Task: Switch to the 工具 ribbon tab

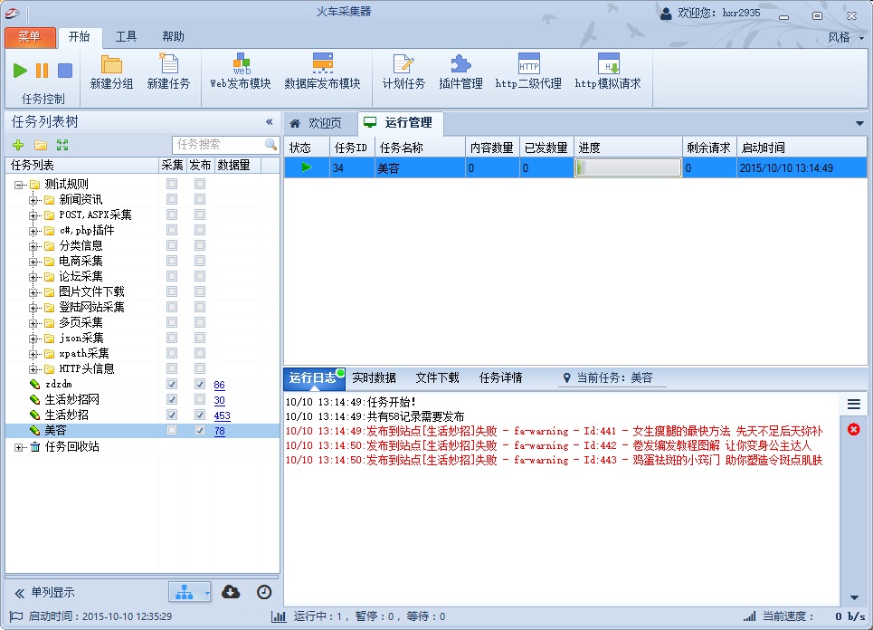Action: point(126,37)
